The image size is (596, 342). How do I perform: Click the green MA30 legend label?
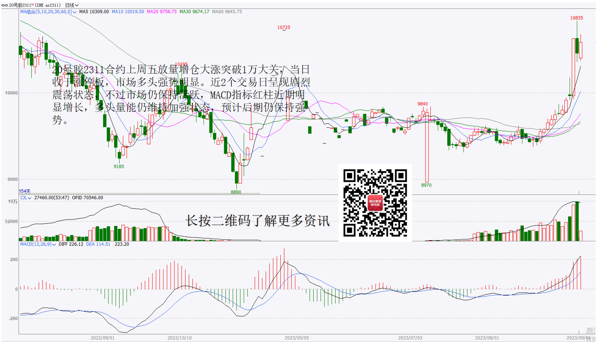[194, 12]
